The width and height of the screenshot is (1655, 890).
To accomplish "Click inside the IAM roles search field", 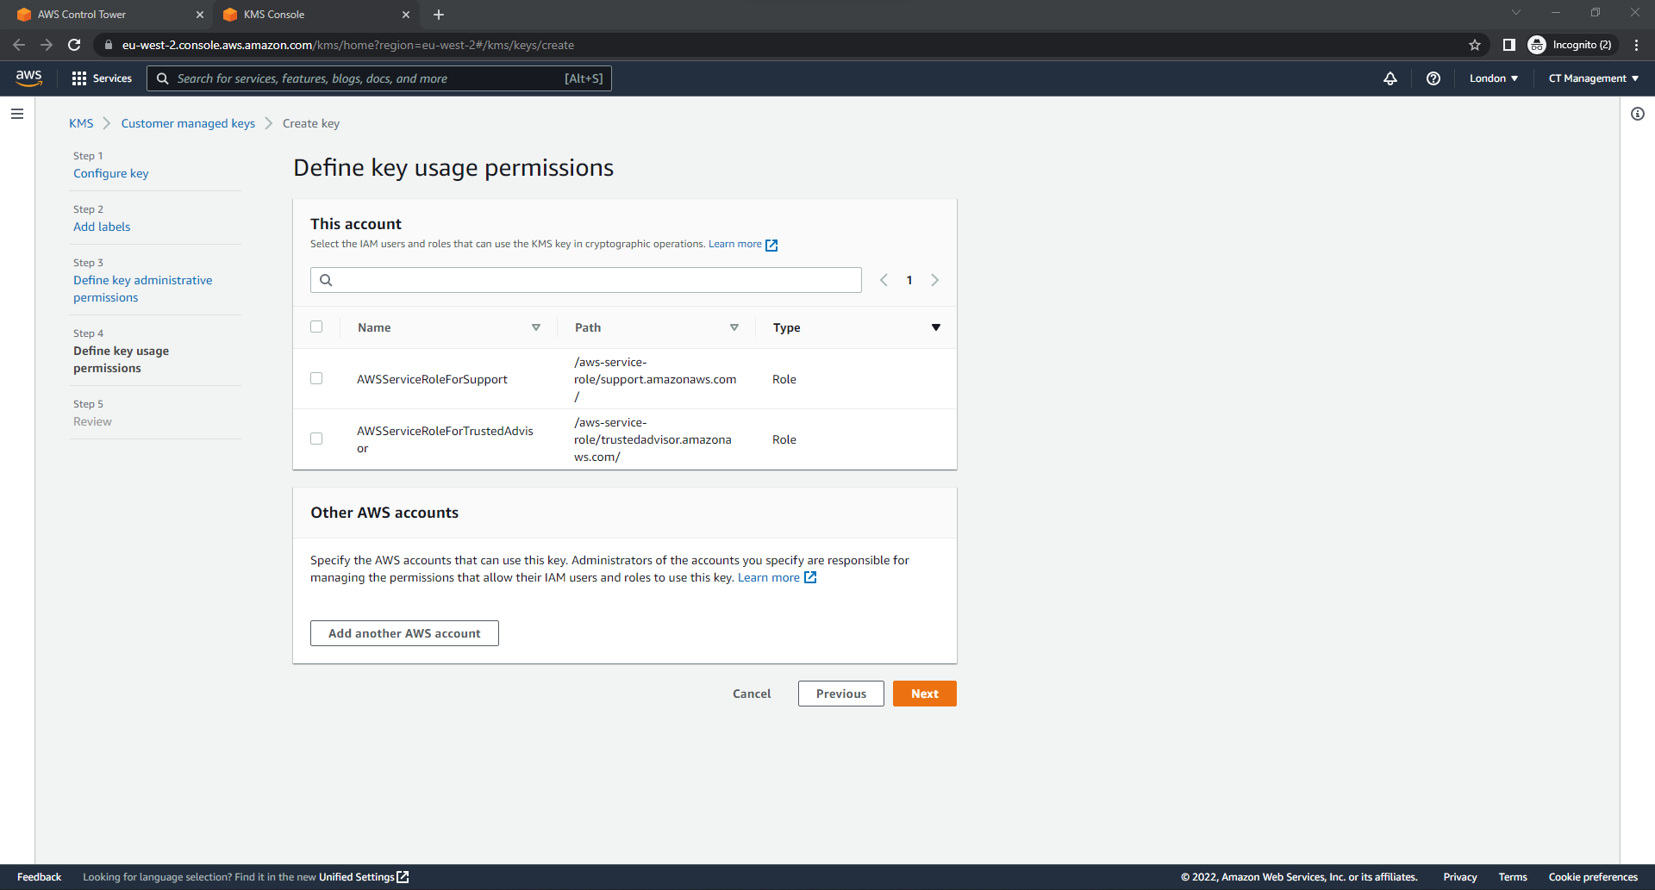I will click(x=586, y=280).
